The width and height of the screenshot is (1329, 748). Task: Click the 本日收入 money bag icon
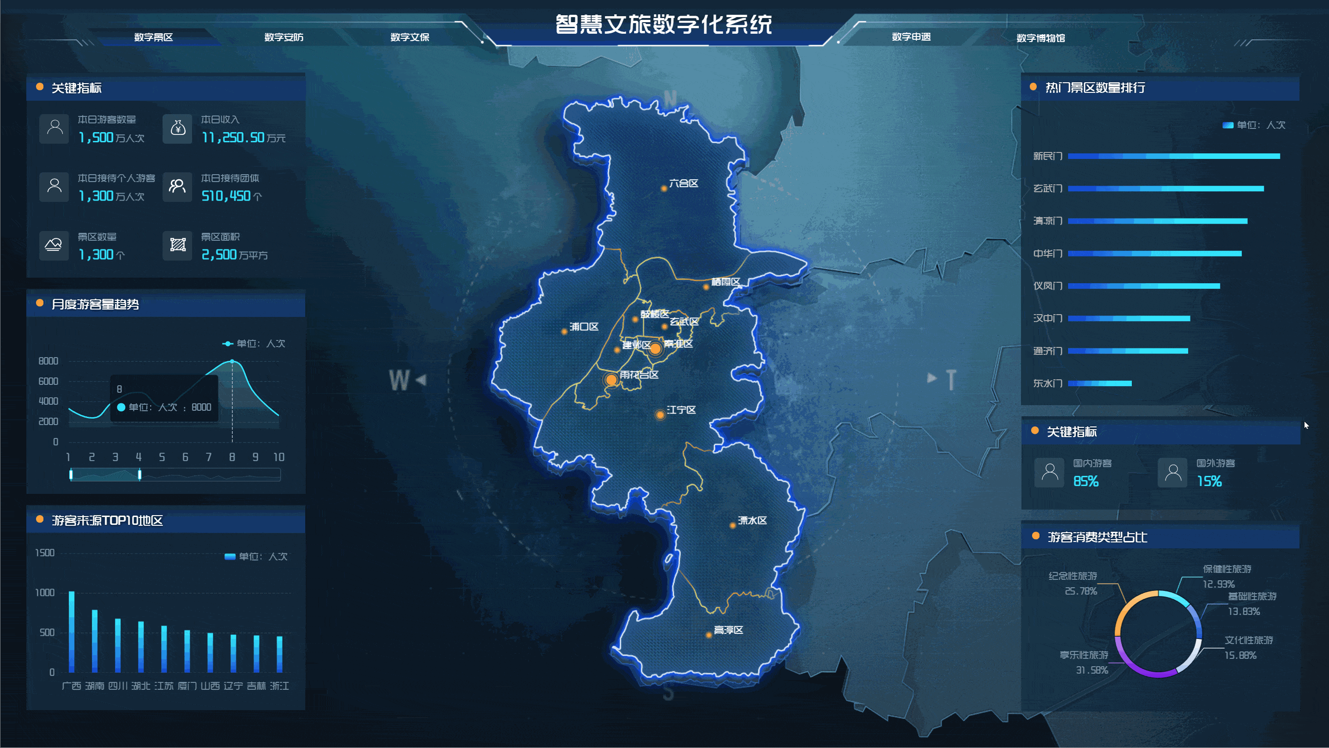[177, 128]
